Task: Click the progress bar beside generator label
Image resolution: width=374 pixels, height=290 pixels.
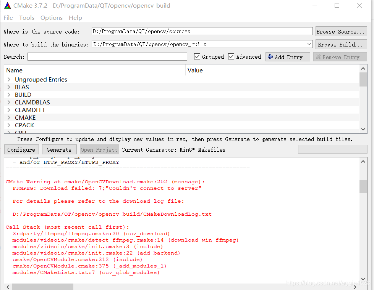Action: click(x=332, y=149)
